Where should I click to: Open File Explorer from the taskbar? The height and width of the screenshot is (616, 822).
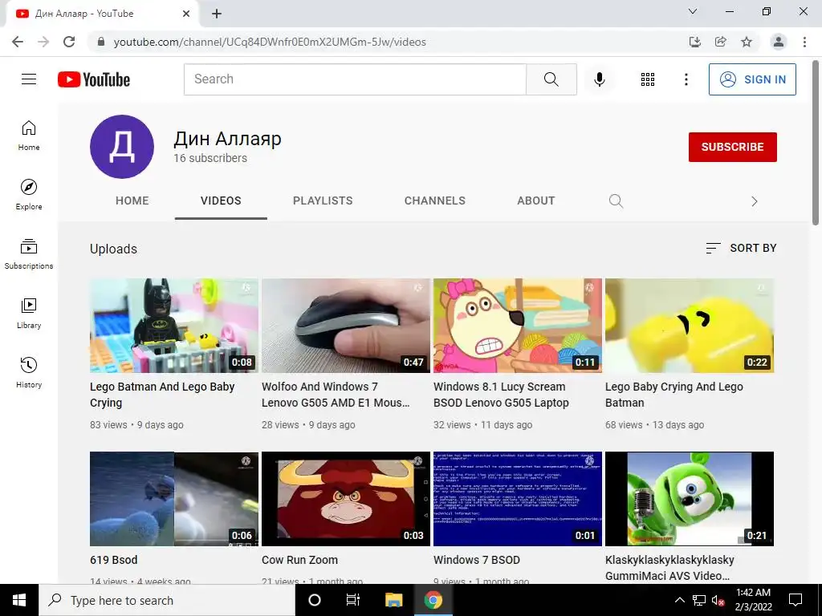[x=393, y=600]
